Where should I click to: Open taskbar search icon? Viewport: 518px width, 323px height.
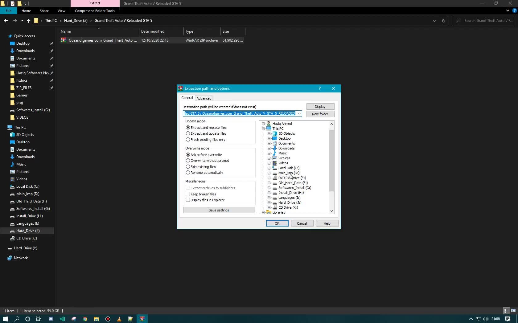(x=17, y=319)
